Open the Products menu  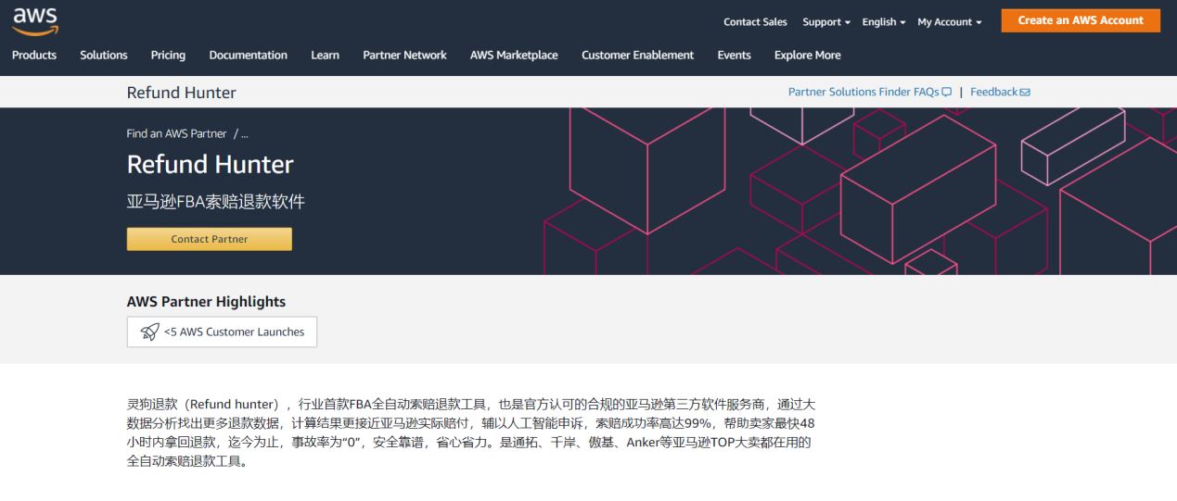coord(34,56)
